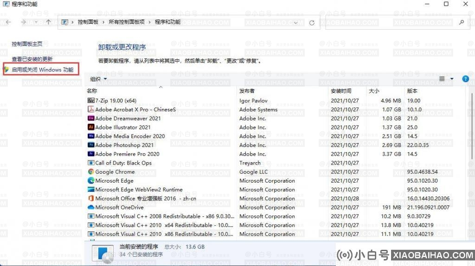Screen dimensions: 475x266
Task: Click the refresh icon in address bar
Action: [312, 23]
